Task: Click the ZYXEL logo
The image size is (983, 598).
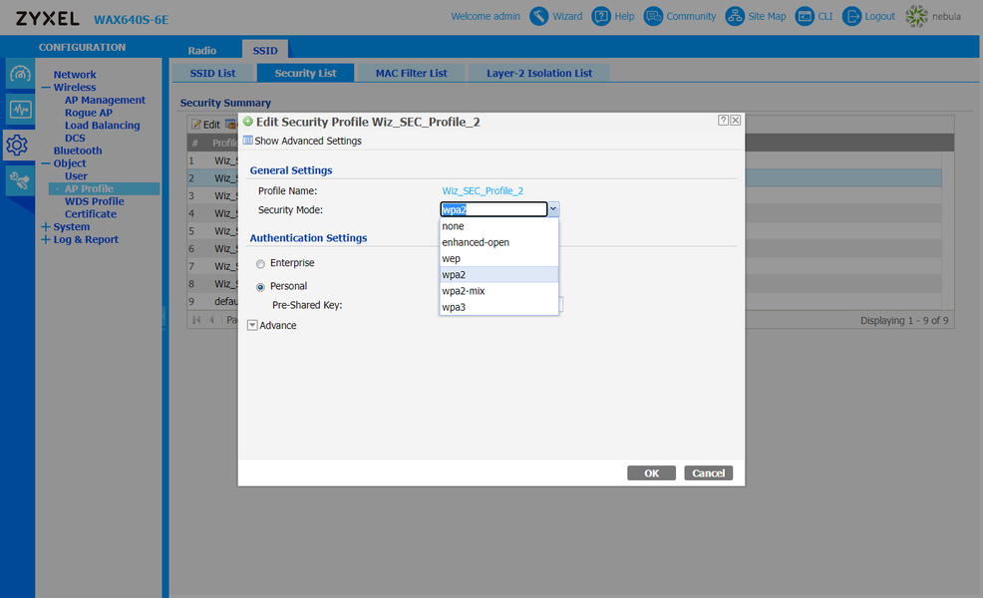Action: 48,18
